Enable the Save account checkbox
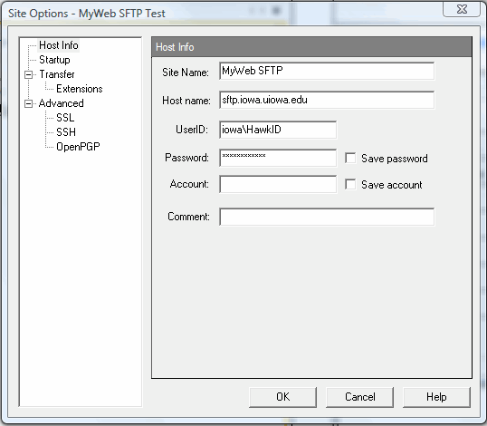This screenshot has height=426, width=487. pyautogui.click(x=350, y=184)
